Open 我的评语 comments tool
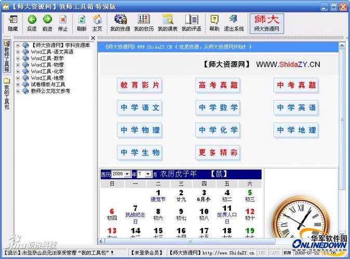Image resolution: width=350 pixels, height=259 pixels. [191, 23]
